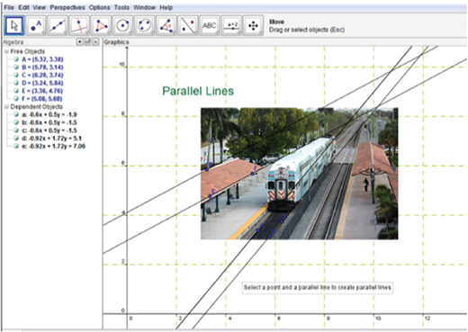Open the Tools menu
This screenshot has width=468, height=332.
click(x=121, y=7)
